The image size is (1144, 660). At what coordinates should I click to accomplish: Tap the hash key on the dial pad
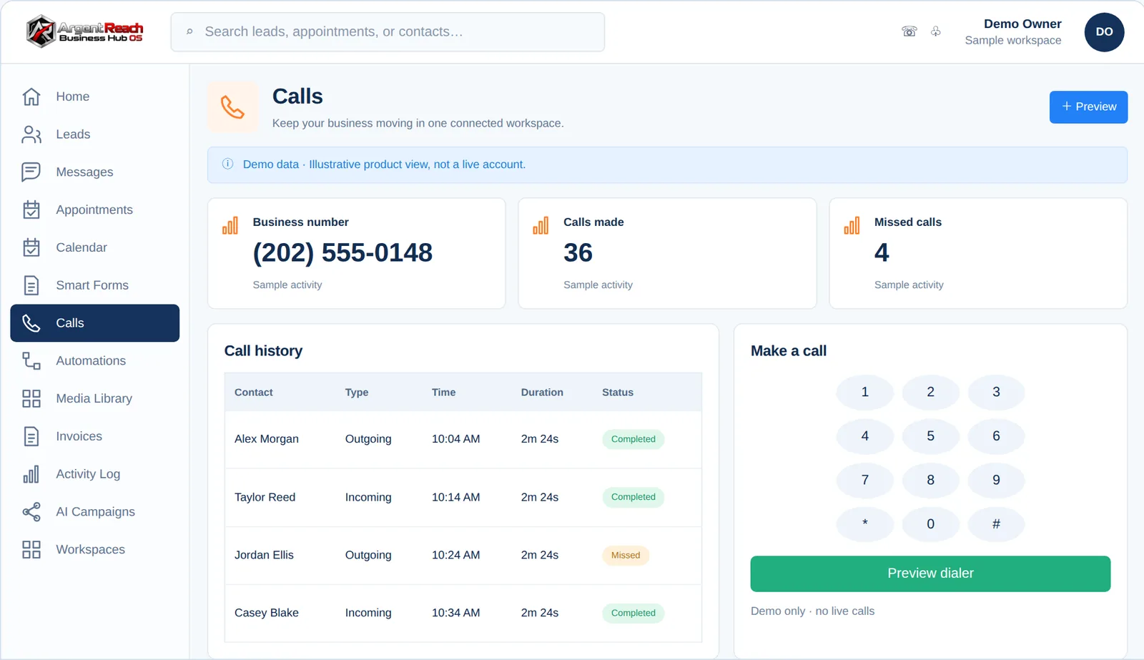coord(996,524)
